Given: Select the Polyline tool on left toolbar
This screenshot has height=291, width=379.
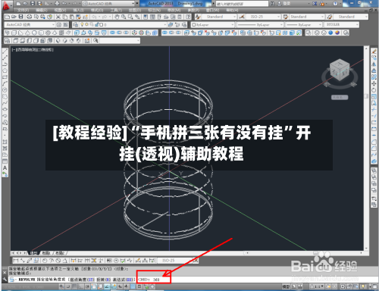Looking at the screenshot, I should click(5, 64).
